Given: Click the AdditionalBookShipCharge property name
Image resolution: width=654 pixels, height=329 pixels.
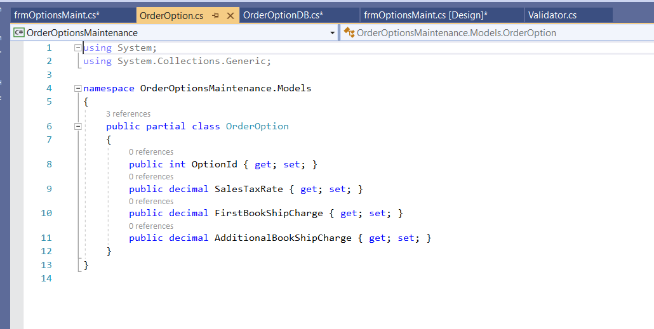Looking at the screenshot, I should click(x=283, y=238).
